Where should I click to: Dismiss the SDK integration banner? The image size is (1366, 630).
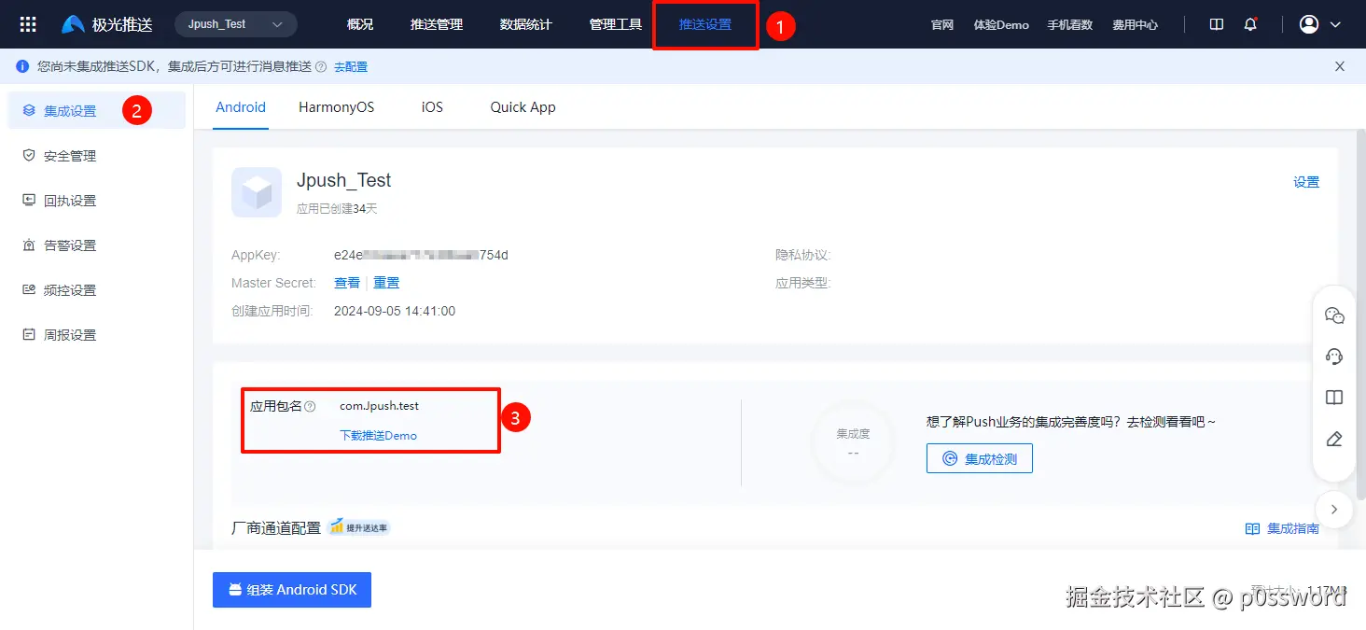click(x=1340, y=66)
